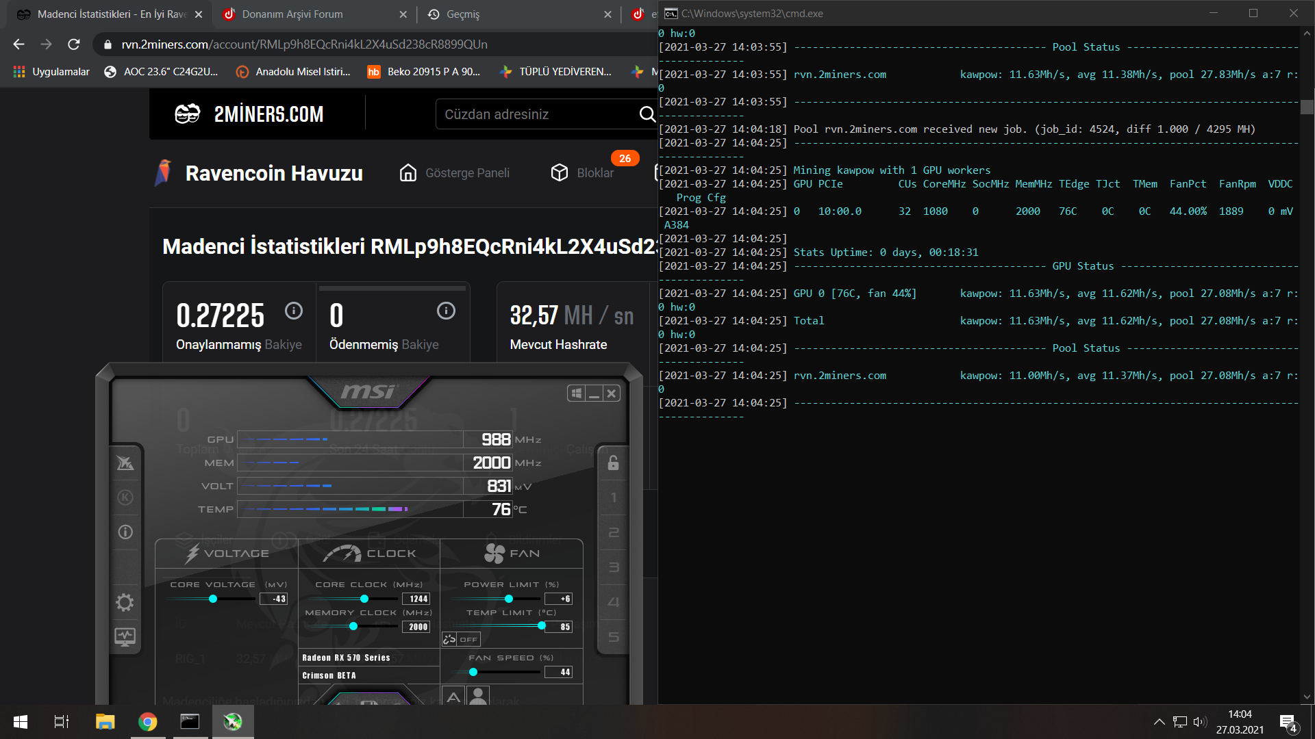This screenshot has height=739, width=1315.
Task: Expand the system tray hidden icons chevron
Action: coord(1159,722)
